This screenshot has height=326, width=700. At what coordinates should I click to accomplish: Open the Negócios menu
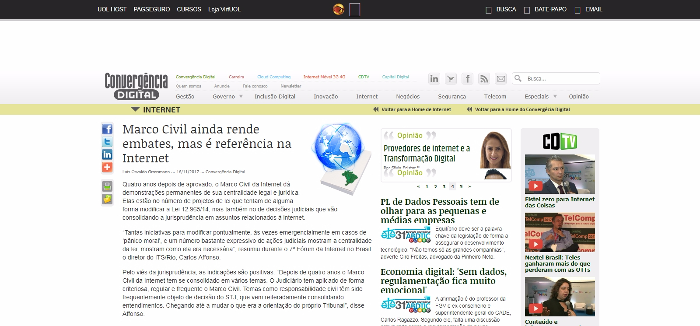click(408, 96)
